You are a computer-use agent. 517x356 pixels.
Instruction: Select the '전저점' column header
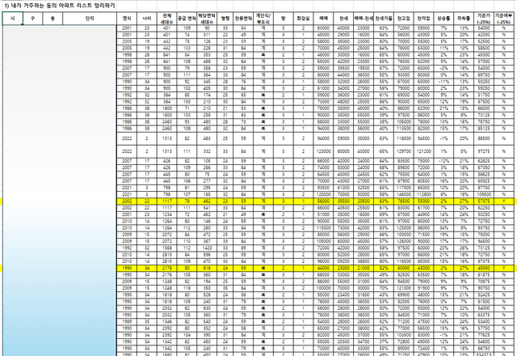[x=423, y=19]
